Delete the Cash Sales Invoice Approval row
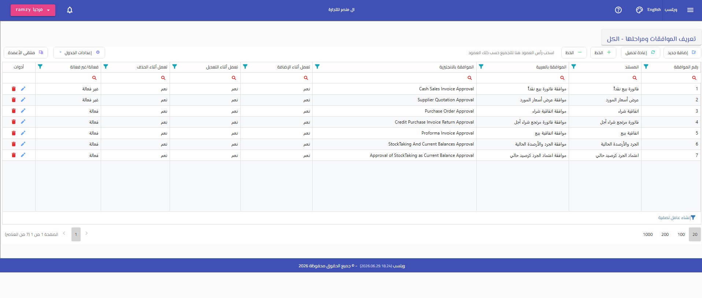Image resolution: width=702 pixels, height=298 pixels. pos(14,89)
